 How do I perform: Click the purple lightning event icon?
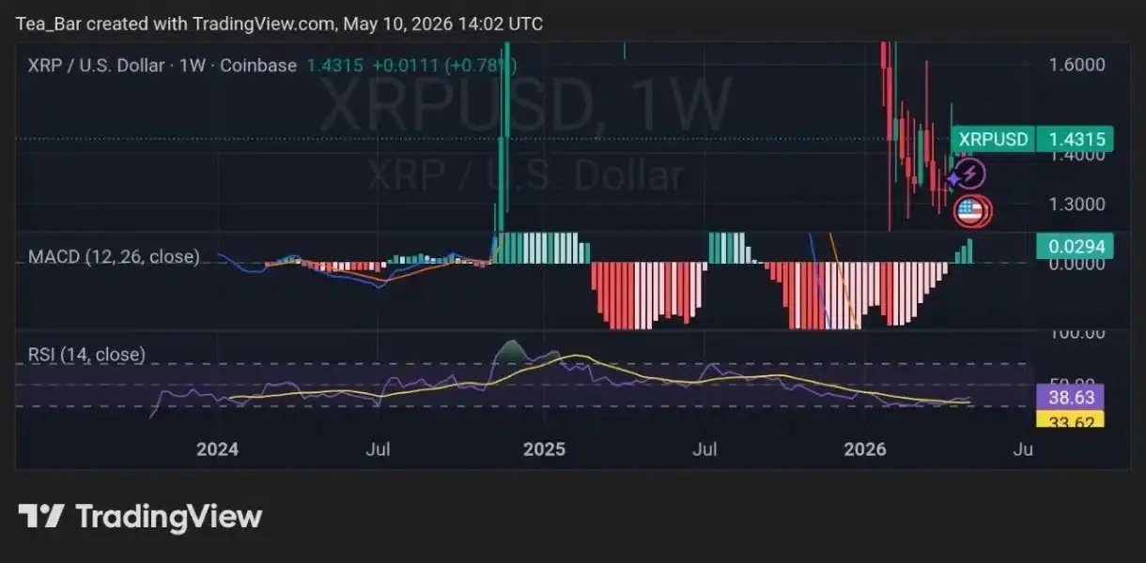pyautogui.click(x=971, y=174)
